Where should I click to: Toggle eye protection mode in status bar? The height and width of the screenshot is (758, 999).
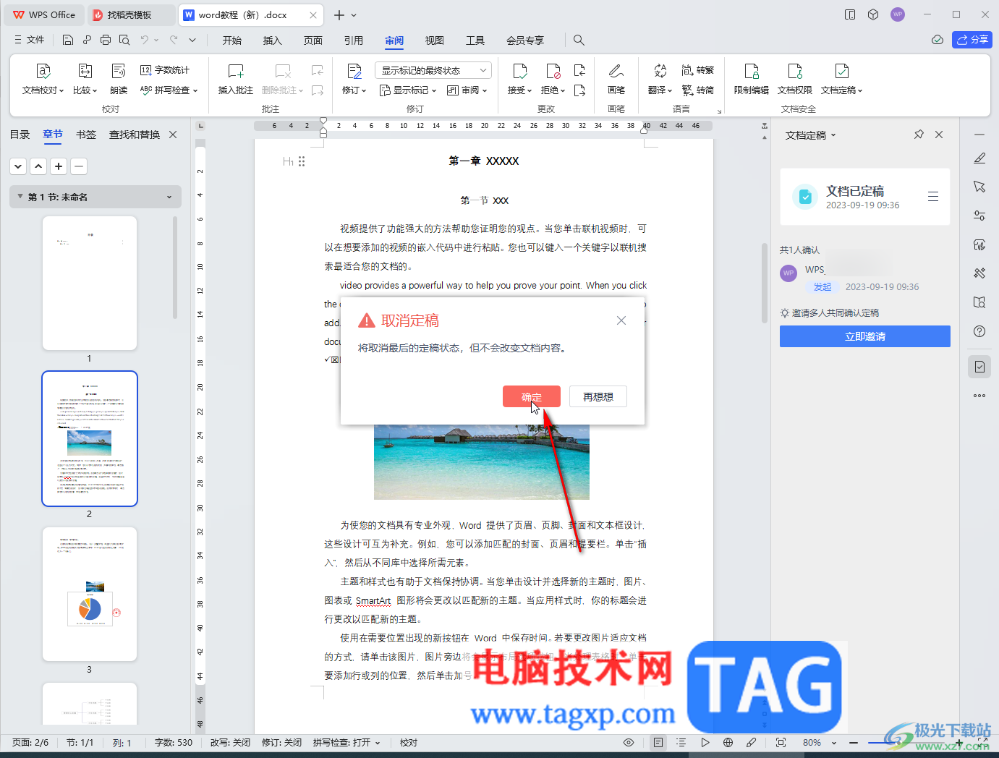(x=629, y=743)
